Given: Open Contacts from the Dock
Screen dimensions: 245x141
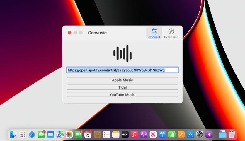Looking at the screenshot, I should 97,134.
